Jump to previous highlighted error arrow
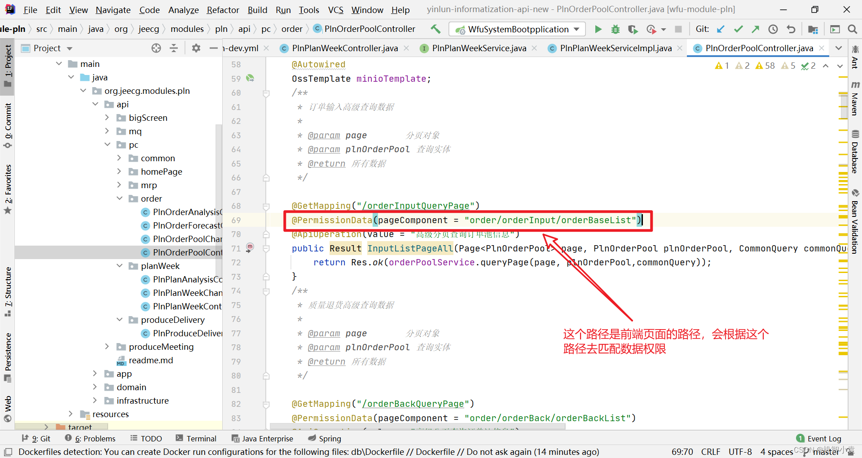 point(826,66)
